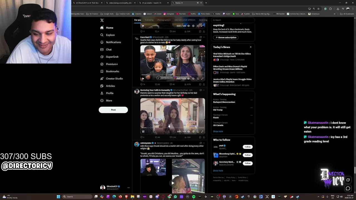This screenshot has width=356, height=200.
Task: Open more options for Budapest Memorandum trend
Action: click(x=251, y=100)
